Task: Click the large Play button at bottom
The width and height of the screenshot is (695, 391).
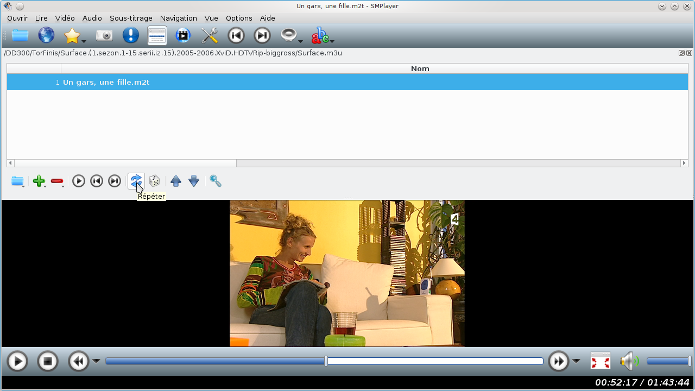Action: (x=17, y=361)
